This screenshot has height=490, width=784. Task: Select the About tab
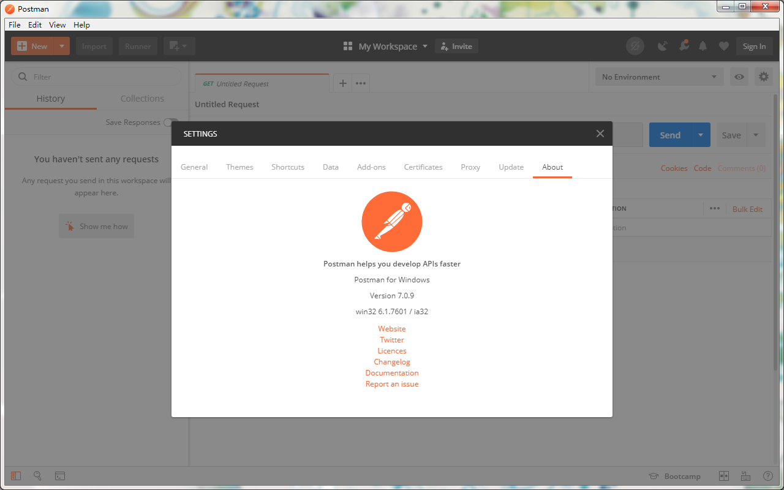coord(552,167)
